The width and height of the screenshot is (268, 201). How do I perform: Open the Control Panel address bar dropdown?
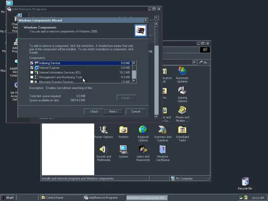[x=194, y=62]
